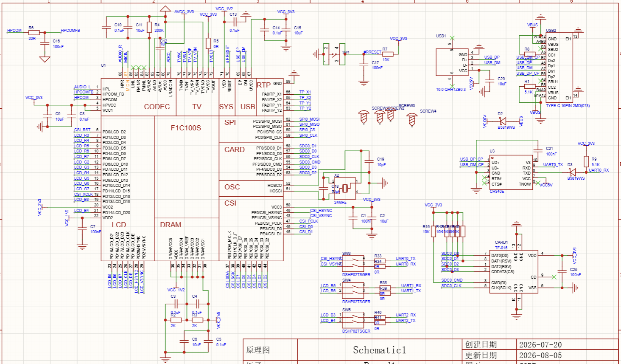Select the X2 24MHz crystal symbol
Viewport: 621px width, 364px height.
[x=345, y=188]
